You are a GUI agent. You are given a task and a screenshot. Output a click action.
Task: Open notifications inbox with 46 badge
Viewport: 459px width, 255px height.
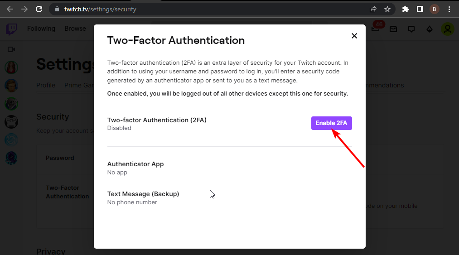click(376, 29)
